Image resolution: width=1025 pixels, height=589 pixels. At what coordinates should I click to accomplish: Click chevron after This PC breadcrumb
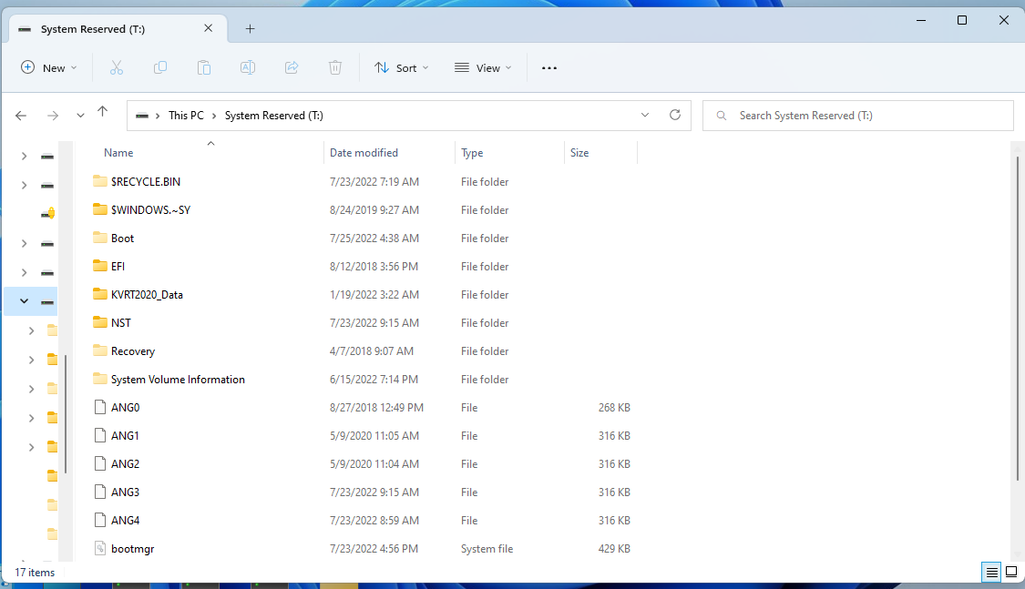coord(214,116)
